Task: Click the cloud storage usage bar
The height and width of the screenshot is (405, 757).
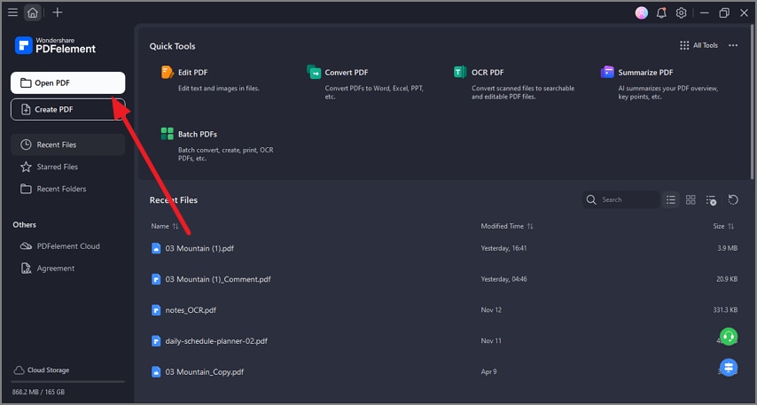Action: [x=67, y=382]
